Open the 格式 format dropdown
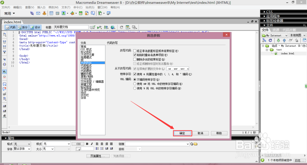The image size is (307, 165). 22,144
